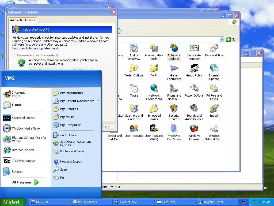Open Speech settings icon

[x=214, y=111]
